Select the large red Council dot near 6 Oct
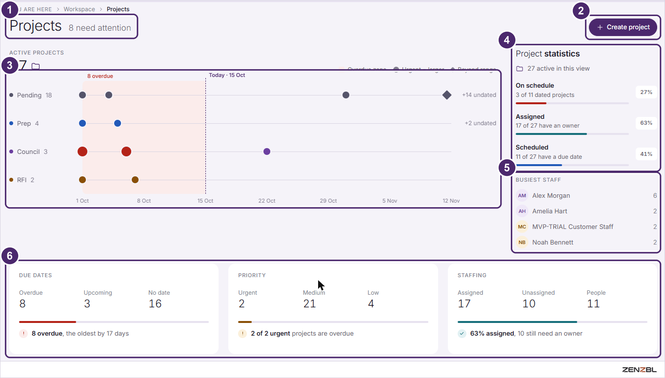The height and width of the screenshot is (378, 665). 126,151
